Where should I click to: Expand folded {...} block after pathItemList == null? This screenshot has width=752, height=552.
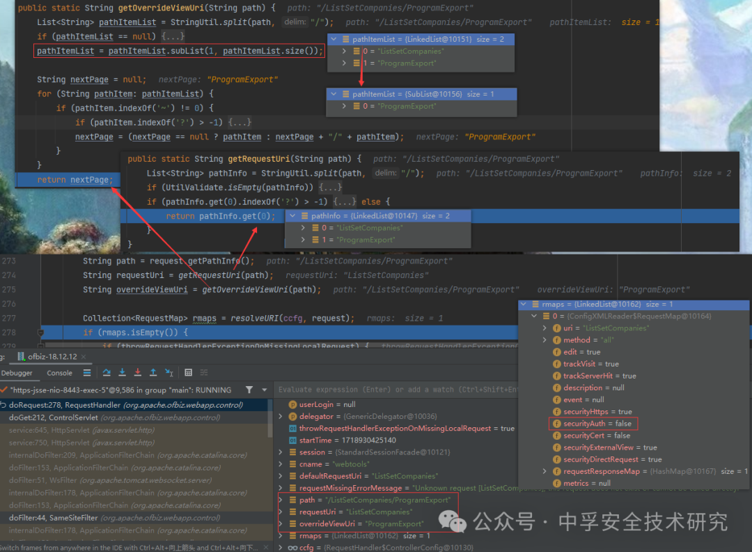(x=173, y=36)
